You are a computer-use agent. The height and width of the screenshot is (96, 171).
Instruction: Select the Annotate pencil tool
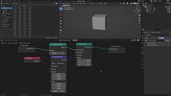(61, 27)
